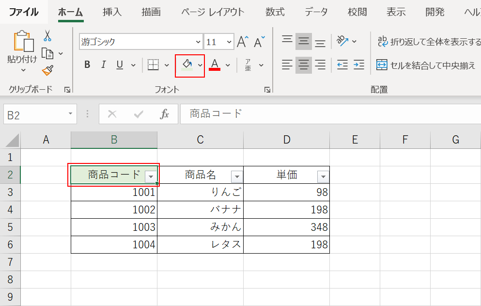Click the red font color swatch under A
Viewport: 481px width, 306px height.
point(214,68)
